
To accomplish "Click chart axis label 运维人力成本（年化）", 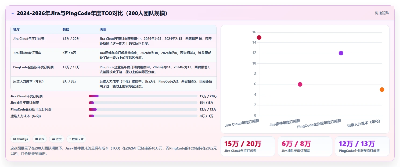I will pos(364,123).
